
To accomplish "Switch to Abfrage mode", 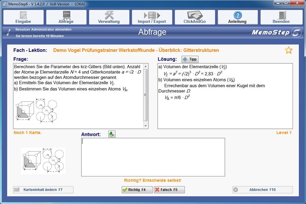I will pyautogui.click(x=66, y=17).
